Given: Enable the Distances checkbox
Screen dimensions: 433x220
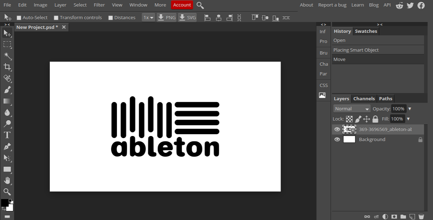Looking at the screenshot, I should 111,18.
